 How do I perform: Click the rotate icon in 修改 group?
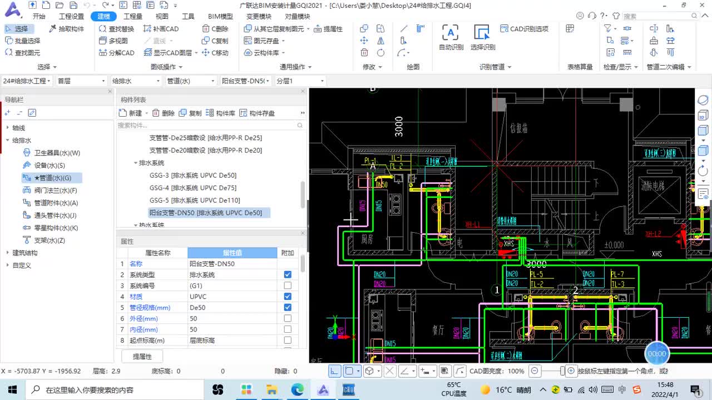coord(380,53)
